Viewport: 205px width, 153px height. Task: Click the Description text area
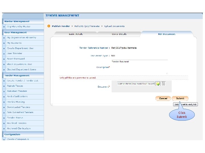pyautogui.click(x=140, y=67)
